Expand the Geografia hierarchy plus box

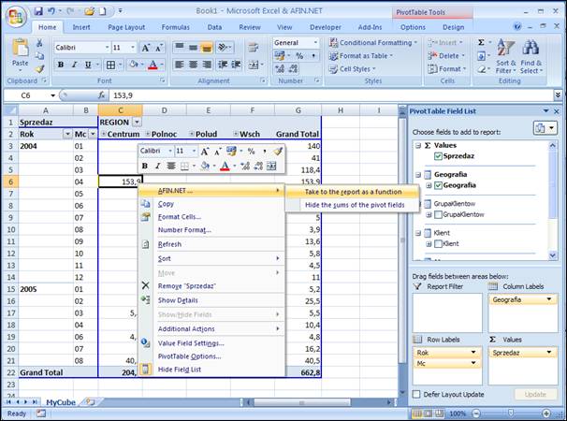pyautogui.click(x=429, y=185)
